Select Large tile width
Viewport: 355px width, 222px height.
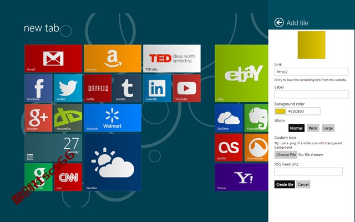tap(328, 128)
